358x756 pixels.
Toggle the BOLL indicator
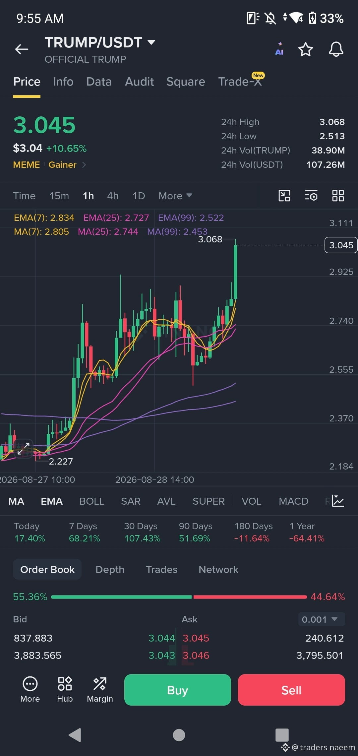pos(91,501)
